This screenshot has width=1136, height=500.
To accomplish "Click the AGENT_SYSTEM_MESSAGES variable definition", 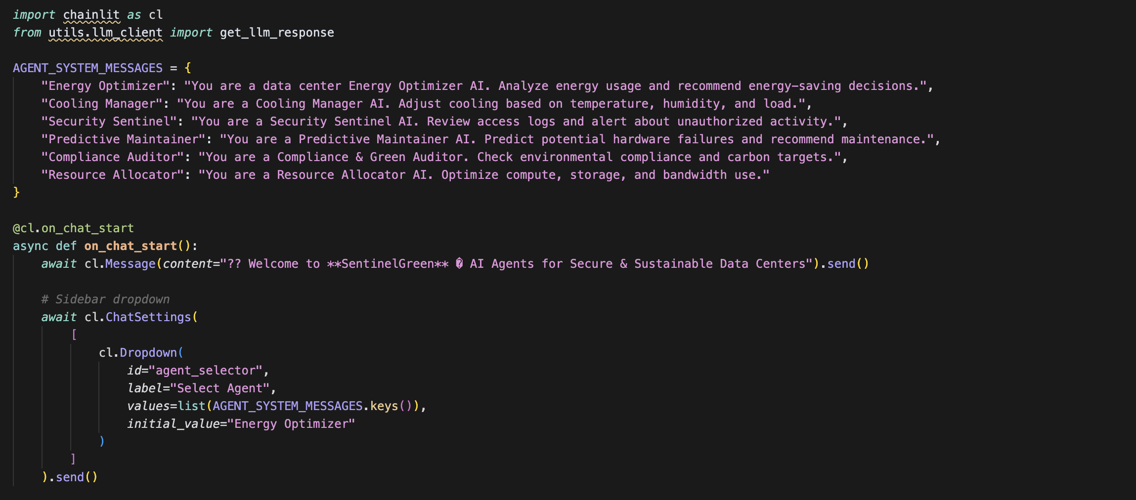I will (x=87, y=68).
